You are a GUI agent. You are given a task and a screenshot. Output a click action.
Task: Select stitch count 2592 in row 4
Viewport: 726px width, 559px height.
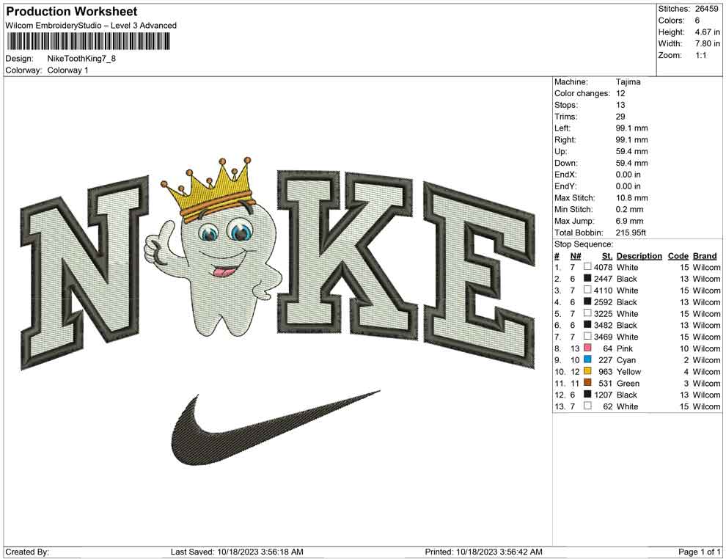pos(603,302)
